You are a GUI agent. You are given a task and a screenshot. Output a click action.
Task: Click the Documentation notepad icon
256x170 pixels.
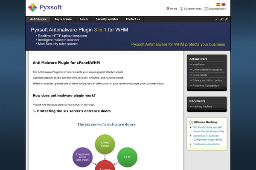(206, 8)
